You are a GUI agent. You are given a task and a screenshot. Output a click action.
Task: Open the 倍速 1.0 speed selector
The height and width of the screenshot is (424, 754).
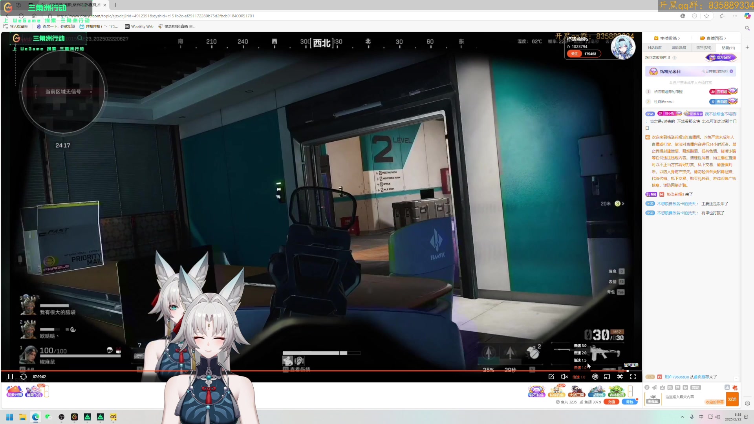(x=579, y=377)
